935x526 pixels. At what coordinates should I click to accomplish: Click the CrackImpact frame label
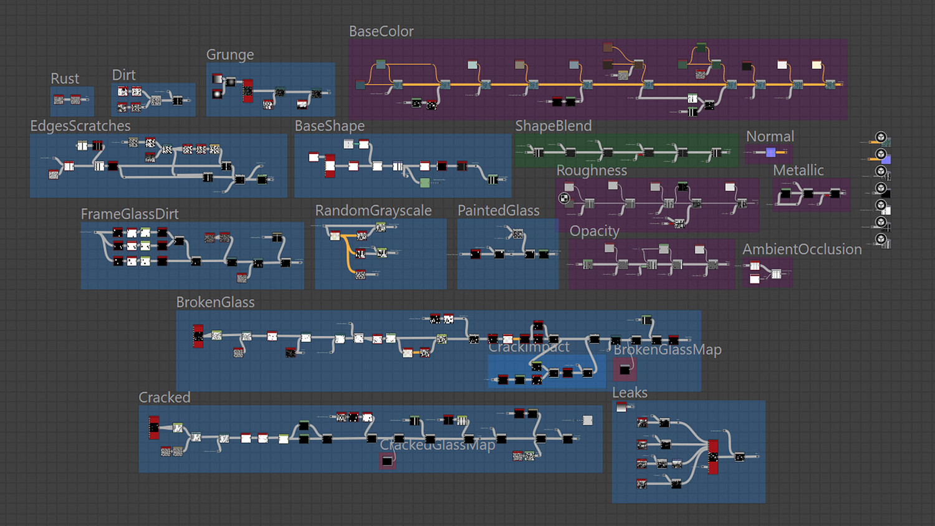529,347
